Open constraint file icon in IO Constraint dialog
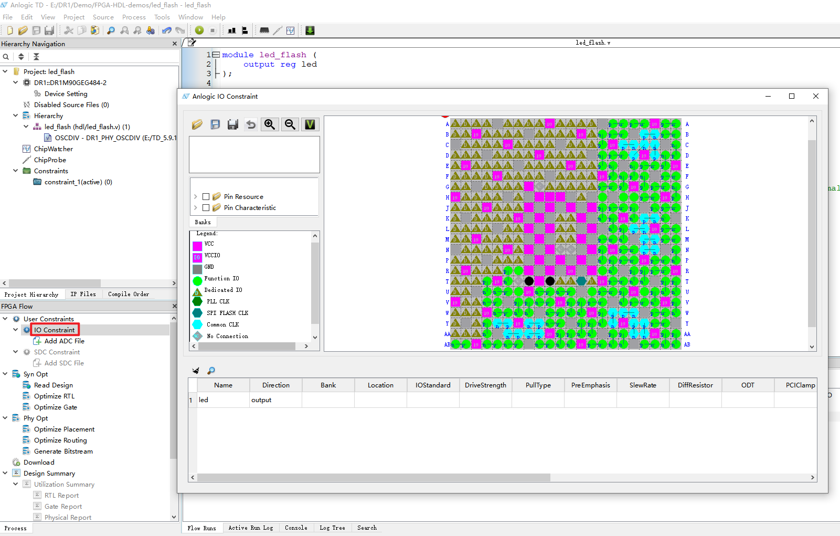This screenshot has width=840, height=536. pyautogui.click(x=197, y=124)
